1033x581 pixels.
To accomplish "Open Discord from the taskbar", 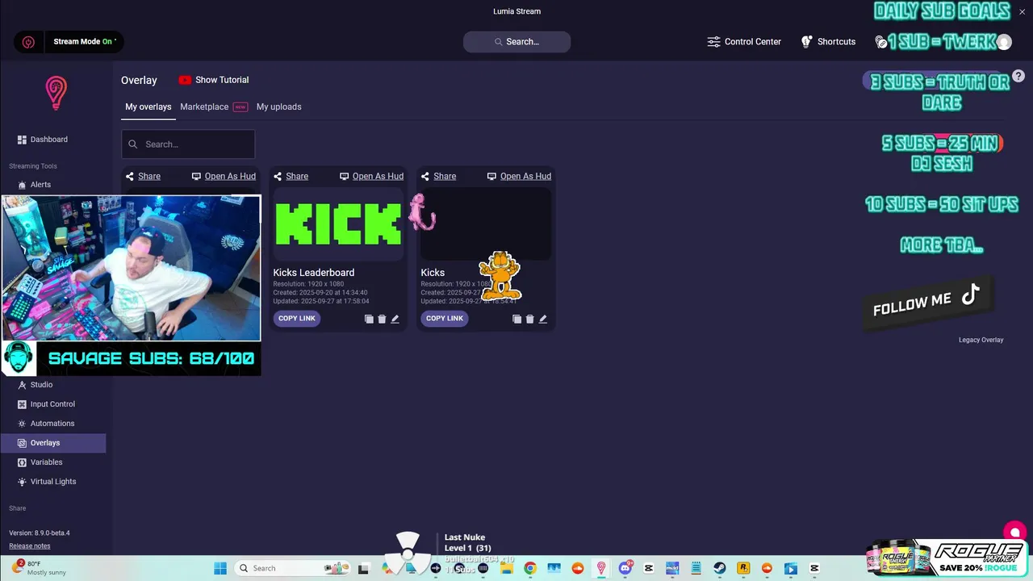I will (x=625, y=568).
